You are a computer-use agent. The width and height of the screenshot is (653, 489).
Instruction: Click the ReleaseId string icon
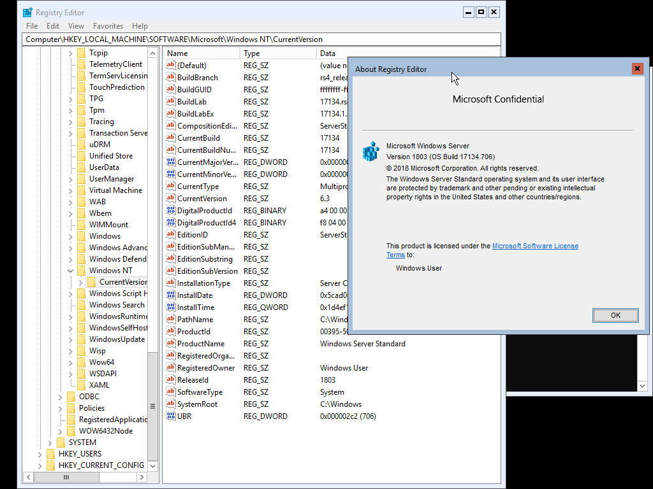coord(170,379)
